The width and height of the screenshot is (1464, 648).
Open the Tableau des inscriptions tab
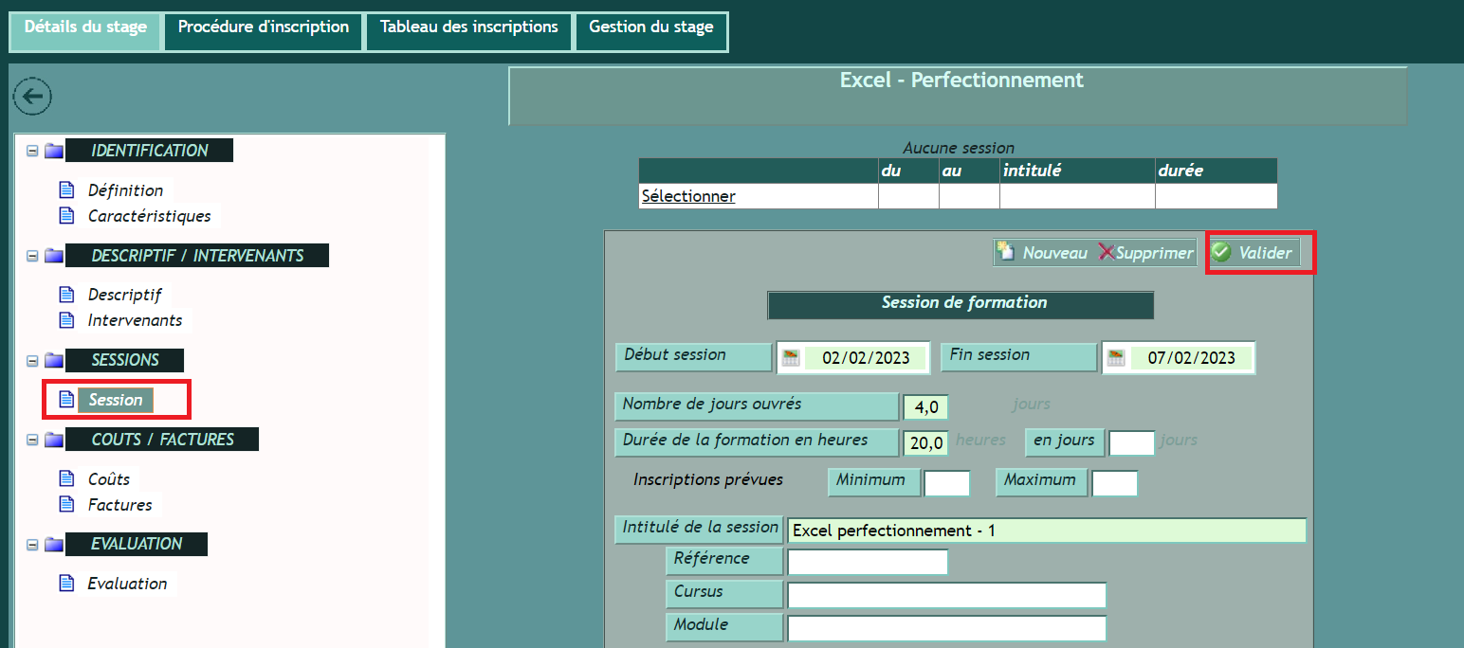(x=468, y=27)
